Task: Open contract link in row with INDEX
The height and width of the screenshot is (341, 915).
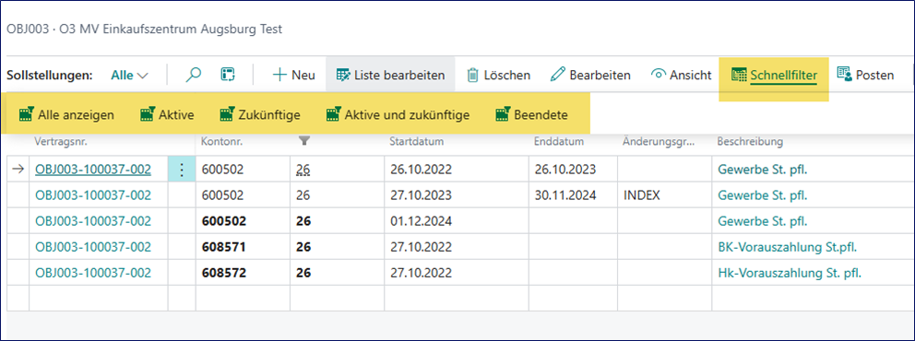Action: tap(93, 195)
